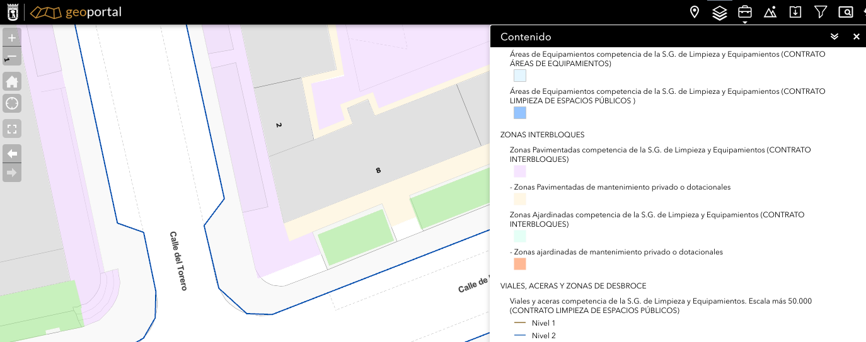866x342 pixels.
Task: Click the Calle del Torero street label
Action: 178,260
